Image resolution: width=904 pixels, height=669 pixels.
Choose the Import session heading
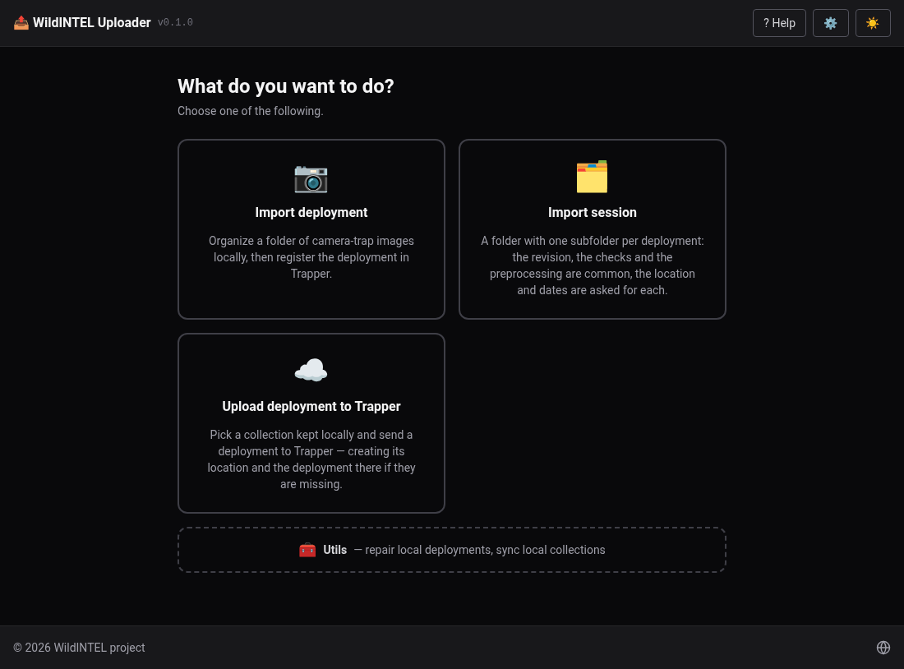[592, 212]
